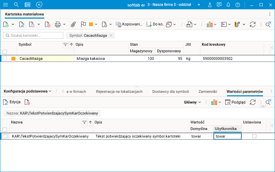
Task: Click the refresh icon in the top toolbar
Action: (x=253, y=24)
